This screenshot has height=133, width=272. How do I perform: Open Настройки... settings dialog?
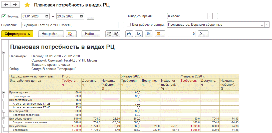(x=51, y=34)
